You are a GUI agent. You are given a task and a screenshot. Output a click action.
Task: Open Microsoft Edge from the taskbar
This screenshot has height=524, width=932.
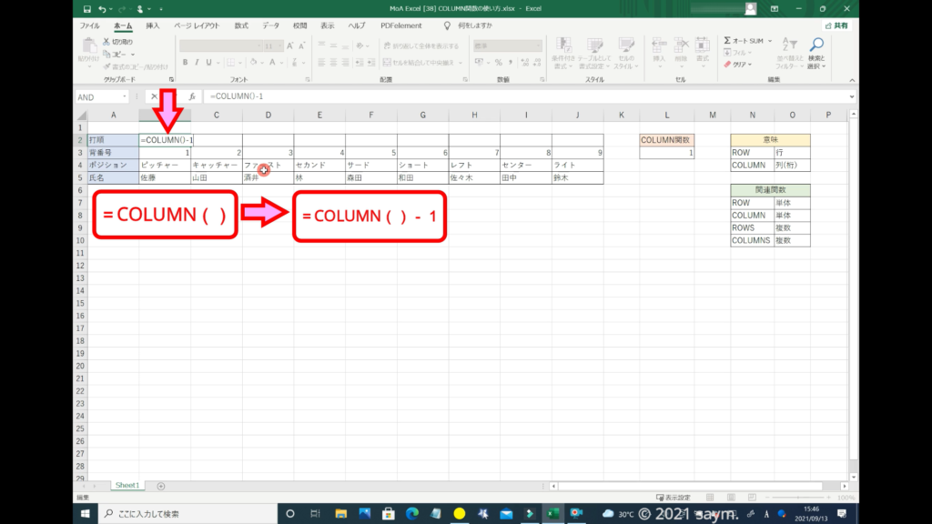pyautogui.click(x=411, y=513)
